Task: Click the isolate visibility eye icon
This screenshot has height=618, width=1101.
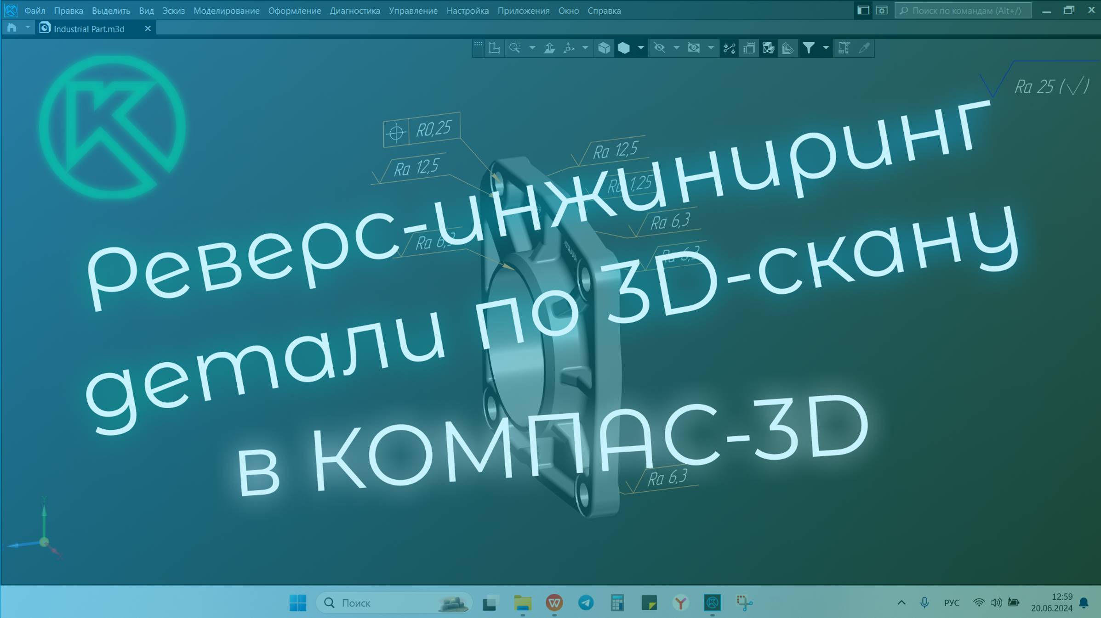Action: pos(694,48)
